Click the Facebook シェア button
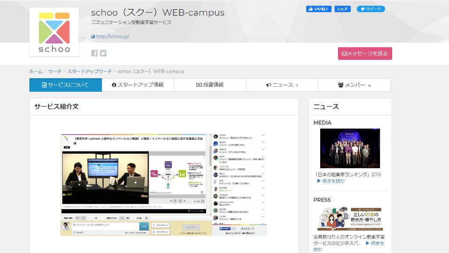449x253 pixels. pyautogui.click(x=342, y=9)
